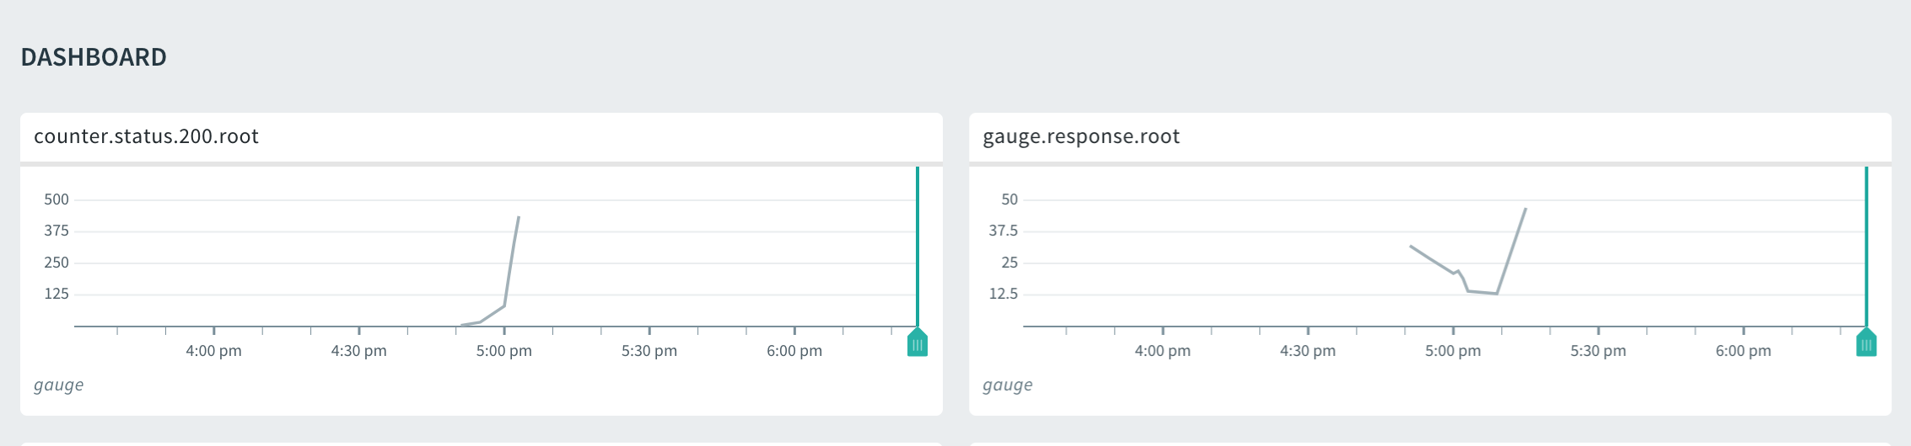Click the gauge label under counter.status.200.root chart
Viewport: 1911px width, 446px height.
tap(58, 385)
